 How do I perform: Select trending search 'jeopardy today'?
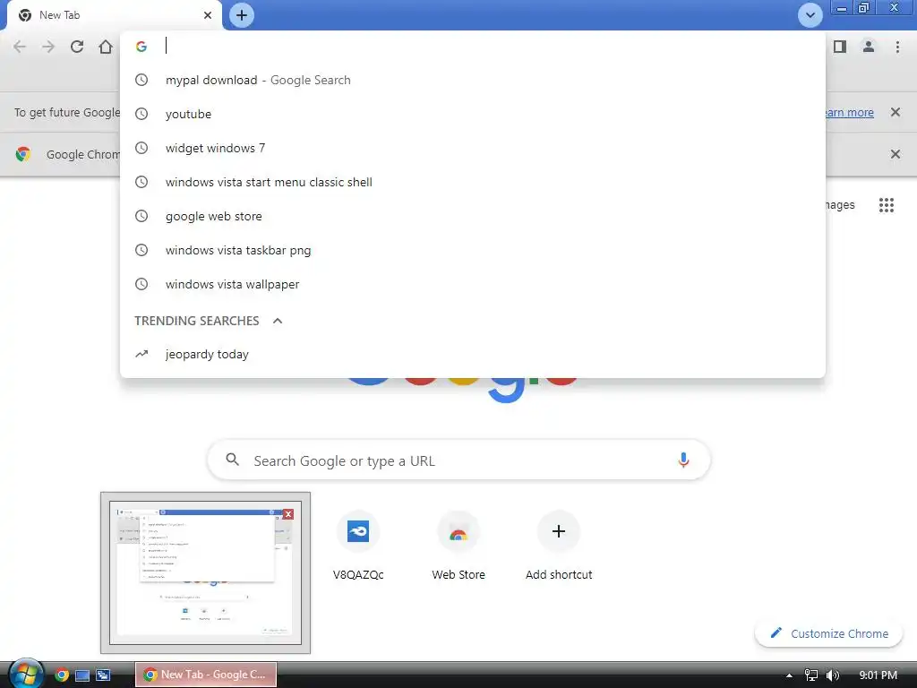[473, 354]
